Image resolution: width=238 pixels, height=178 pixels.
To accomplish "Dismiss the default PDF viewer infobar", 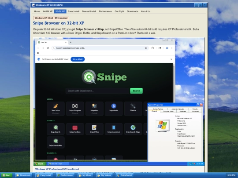I will coord(171,59).
